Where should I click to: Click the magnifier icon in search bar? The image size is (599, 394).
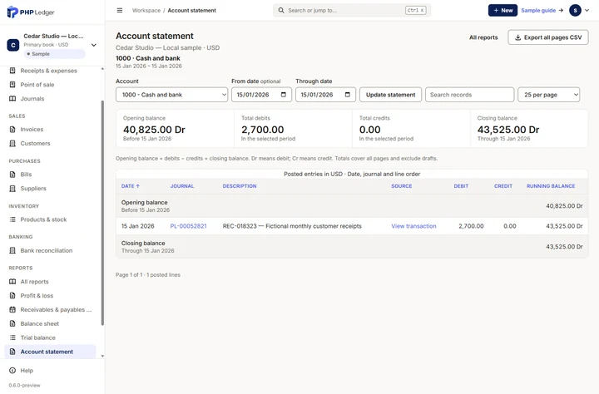click(x=281, y=10)
